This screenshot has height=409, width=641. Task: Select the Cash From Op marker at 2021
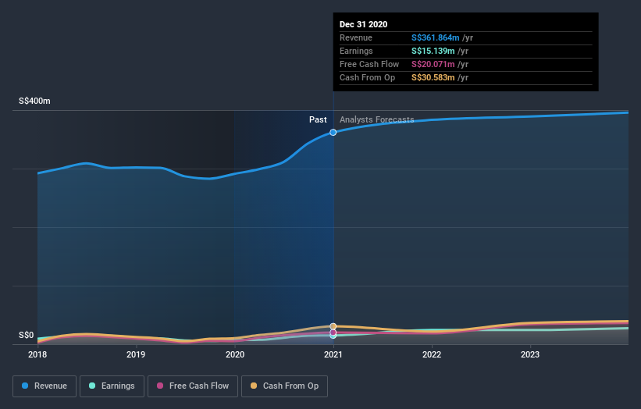pyautogui.click(x=333, y=326)
